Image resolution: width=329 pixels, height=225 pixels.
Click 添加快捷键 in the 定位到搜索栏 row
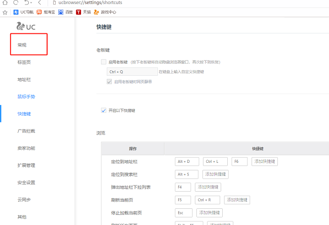pyautogui.click(x=216, y=174)
